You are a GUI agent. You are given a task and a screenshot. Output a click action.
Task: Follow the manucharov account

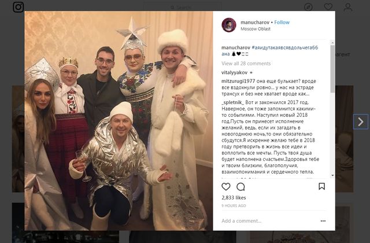[282, 22]
